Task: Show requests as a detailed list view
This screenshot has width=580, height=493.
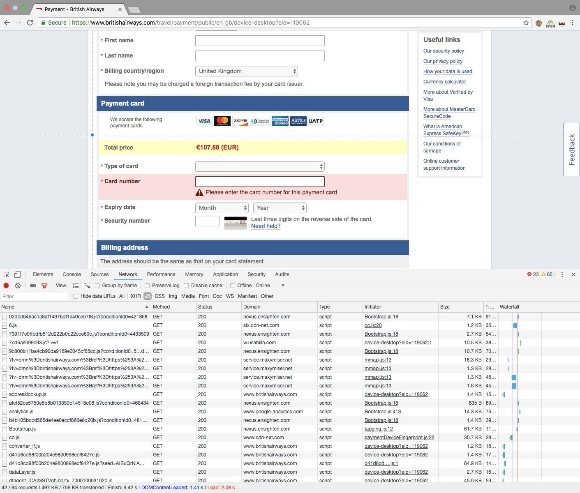Action: point(75,285)
